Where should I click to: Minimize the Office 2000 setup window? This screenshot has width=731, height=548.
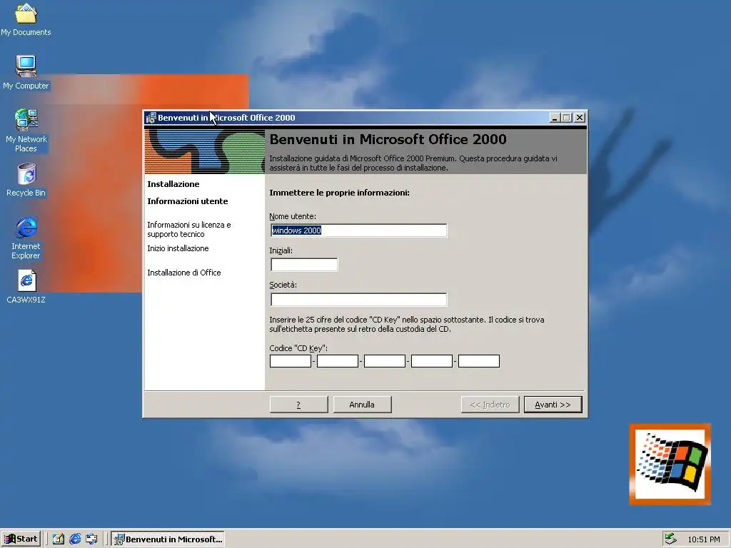click(x=554, y=118)
